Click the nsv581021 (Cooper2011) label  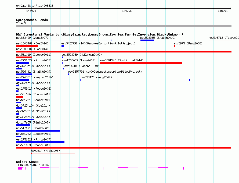tap(34, 100)
